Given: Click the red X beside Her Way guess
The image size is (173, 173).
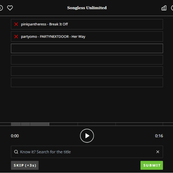Looking at the screenshot, I should pos(16,36).
